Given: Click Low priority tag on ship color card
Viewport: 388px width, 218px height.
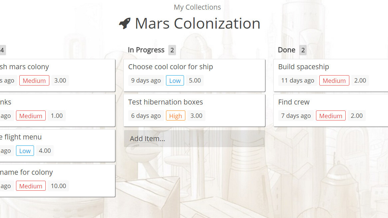Looking at the screenshot, I should click(x=175, y=81).
